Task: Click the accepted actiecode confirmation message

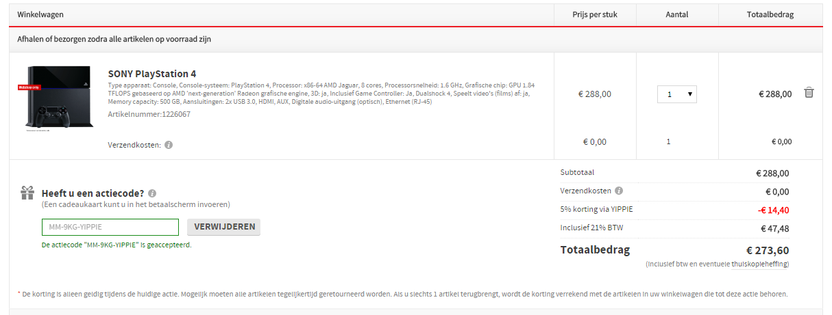Action: [x=117, y=244]
